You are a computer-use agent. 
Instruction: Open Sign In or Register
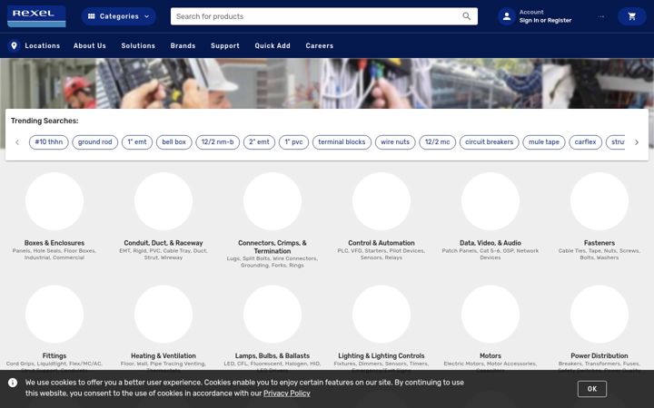pyautogui.click(x=545, y=20)
